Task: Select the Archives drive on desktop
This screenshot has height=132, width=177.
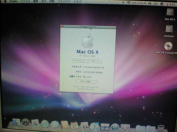Action: (x=169, y=29)
